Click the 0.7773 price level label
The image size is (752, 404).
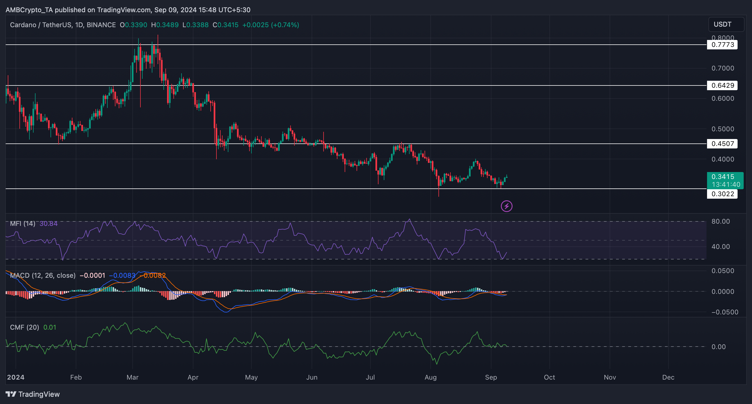(722, 45)
